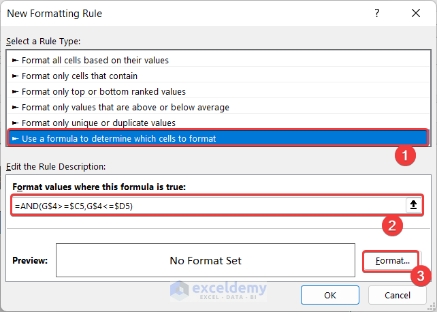This screenshot has height=312, width=437.
Task: Click inside the formula input field
Action: (204, 205)
